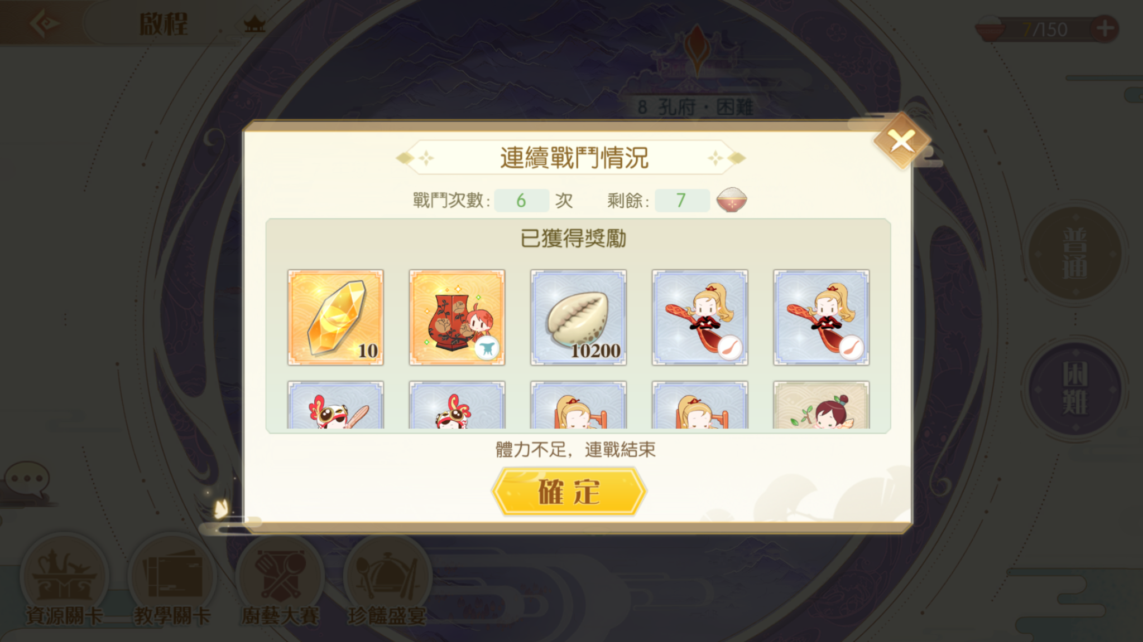Open 資源關卡 resource stages

64,581
